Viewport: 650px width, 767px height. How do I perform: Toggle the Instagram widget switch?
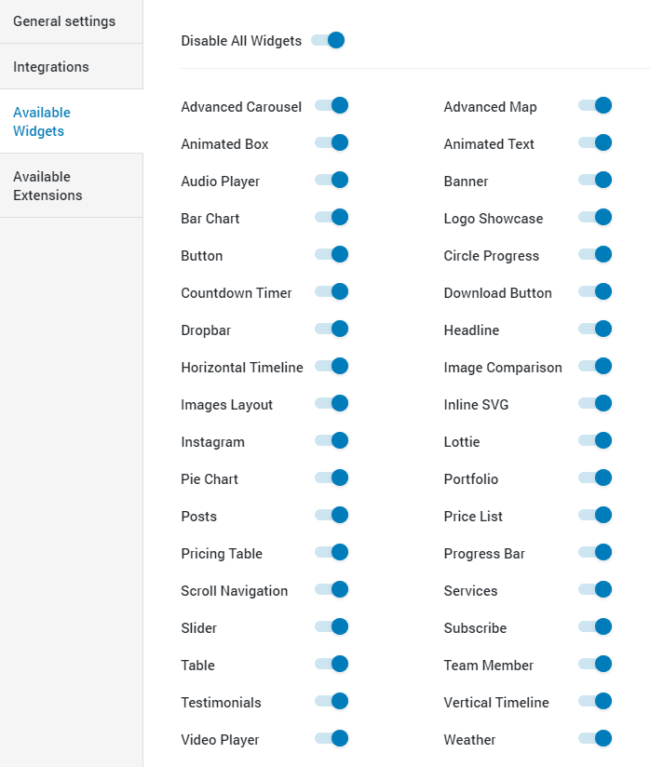tap(332, 441)
